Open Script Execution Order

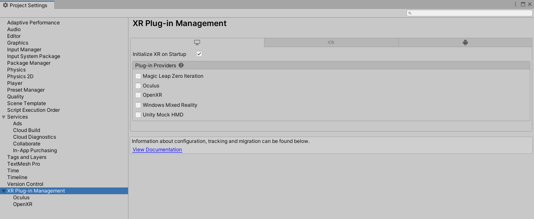(x=33, y=110)
